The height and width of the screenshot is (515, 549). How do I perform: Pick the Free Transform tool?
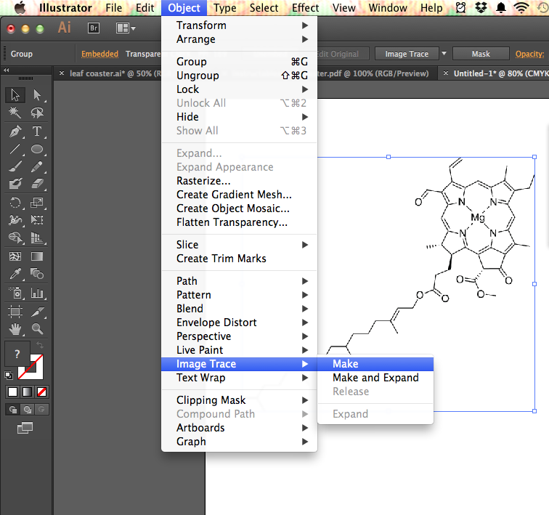(37, 220)
